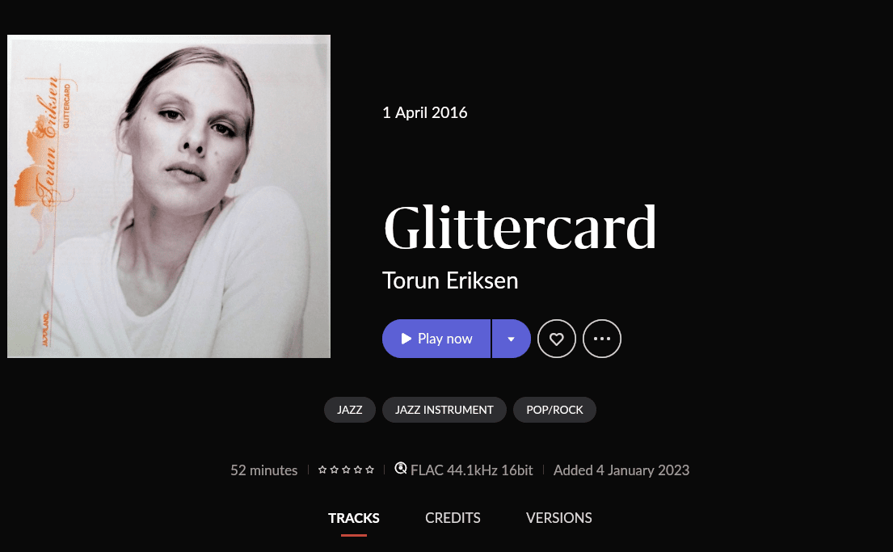Select the JAZZ INSTRUMENT genre tag
The width and height of the screenshot is (893, 552).
point(444,410)
